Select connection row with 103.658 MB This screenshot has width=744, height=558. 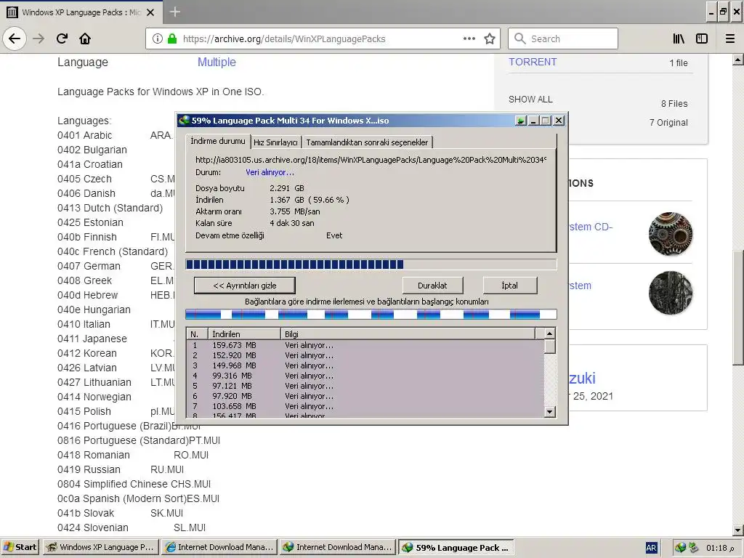(x=365, y=406)
